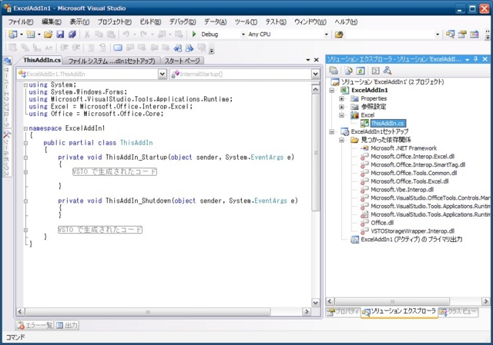Open the Toolbox side tab

[7, 153]
